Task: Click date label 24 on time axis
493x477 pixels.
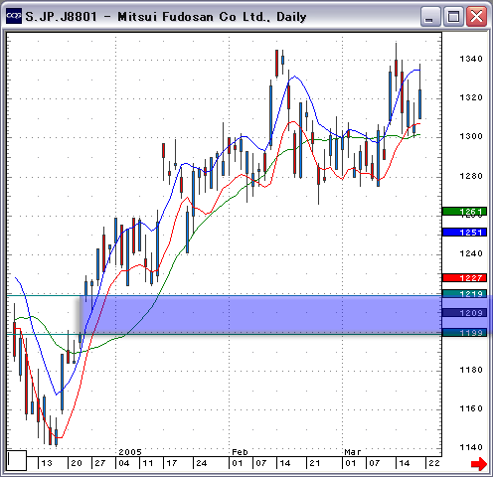Action: (x=202, y=463)
